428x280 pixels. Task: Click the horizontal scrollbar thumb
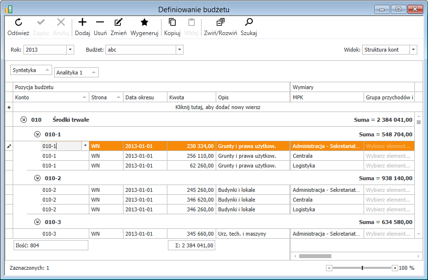coord(315,256)
